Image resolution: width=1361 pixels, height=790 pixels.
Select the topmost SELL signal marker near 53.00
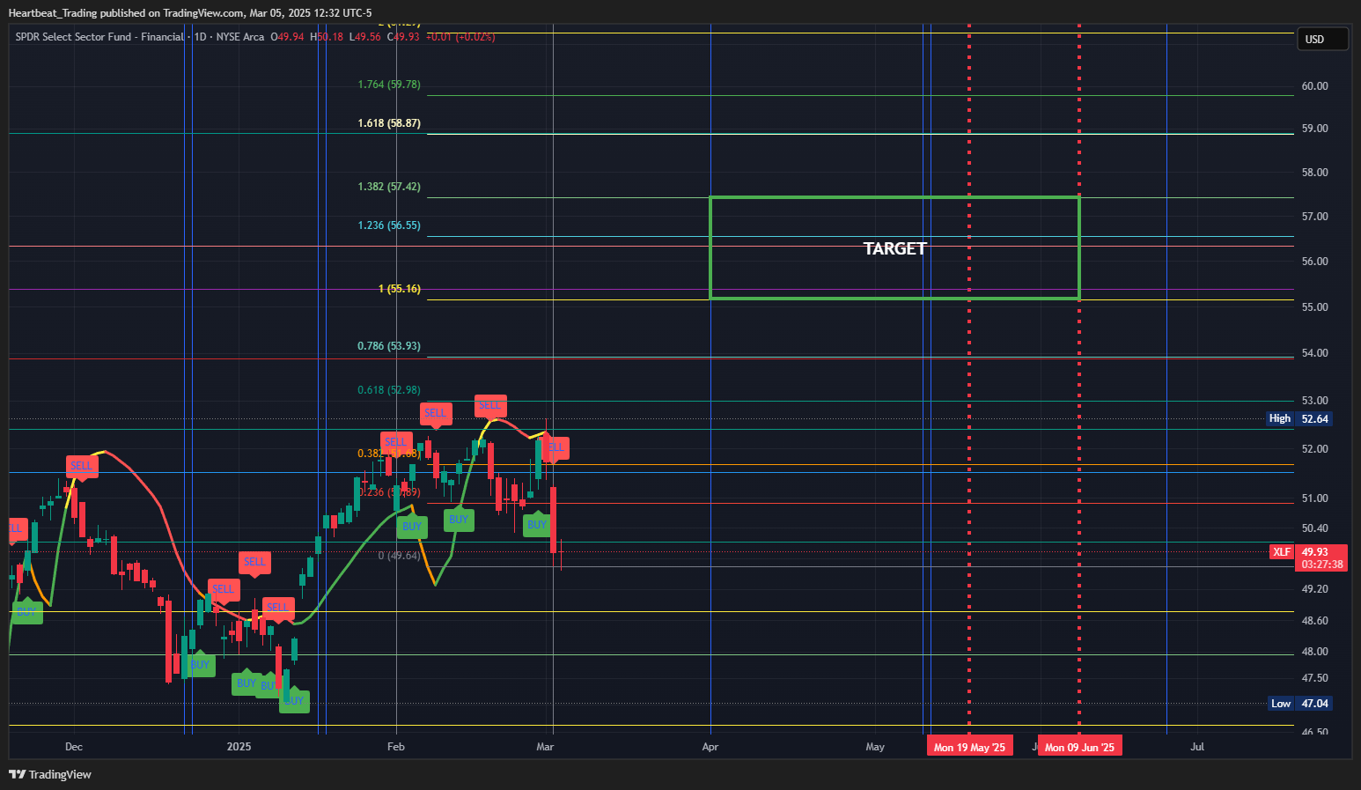[x=490, y=405]
